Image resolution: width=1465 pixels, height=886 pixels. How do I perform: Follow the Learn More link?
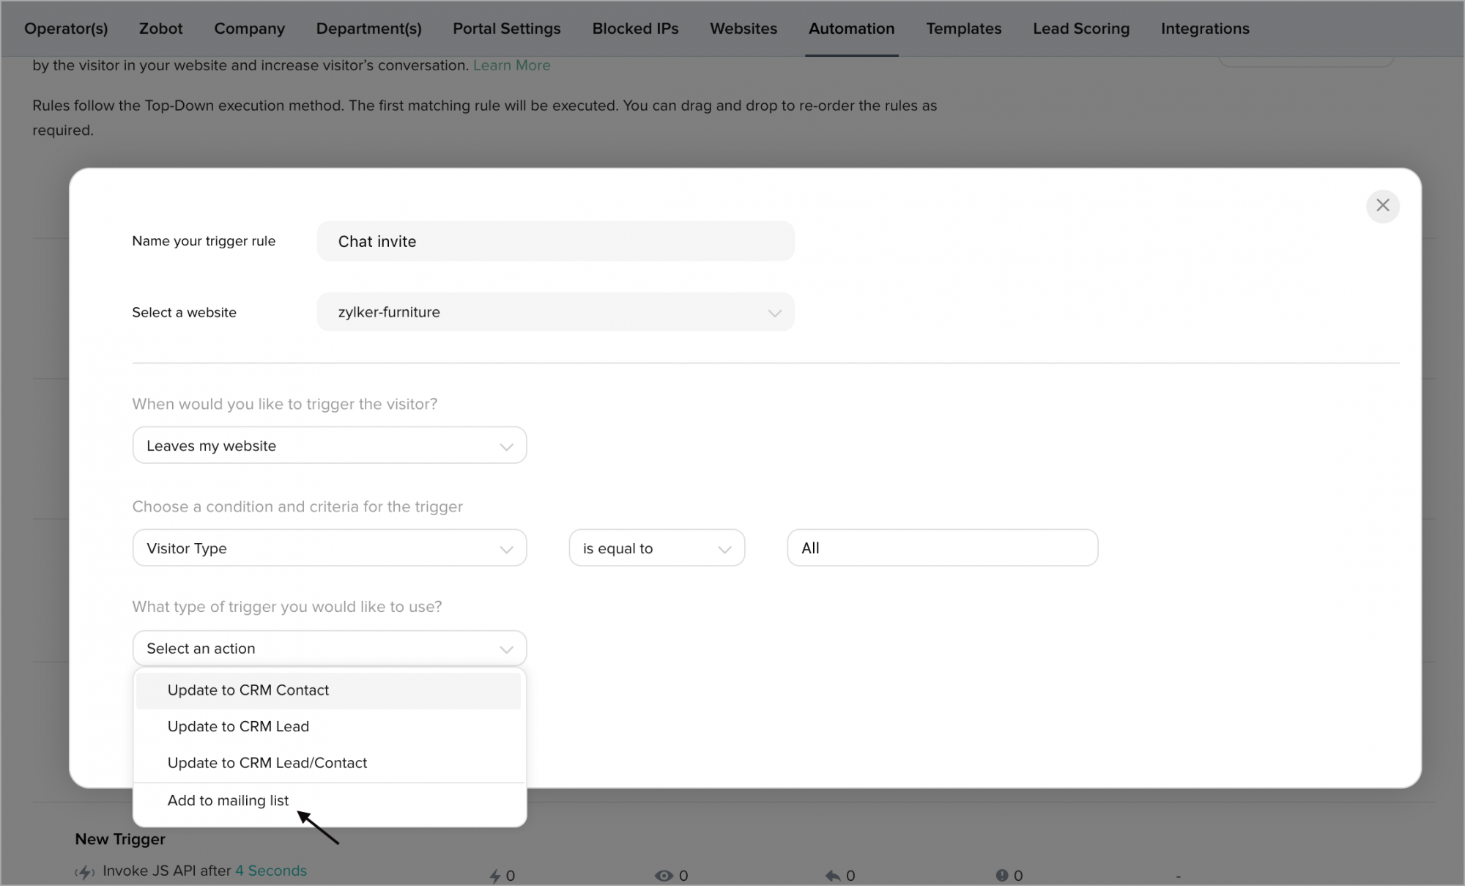pos(511,65)
